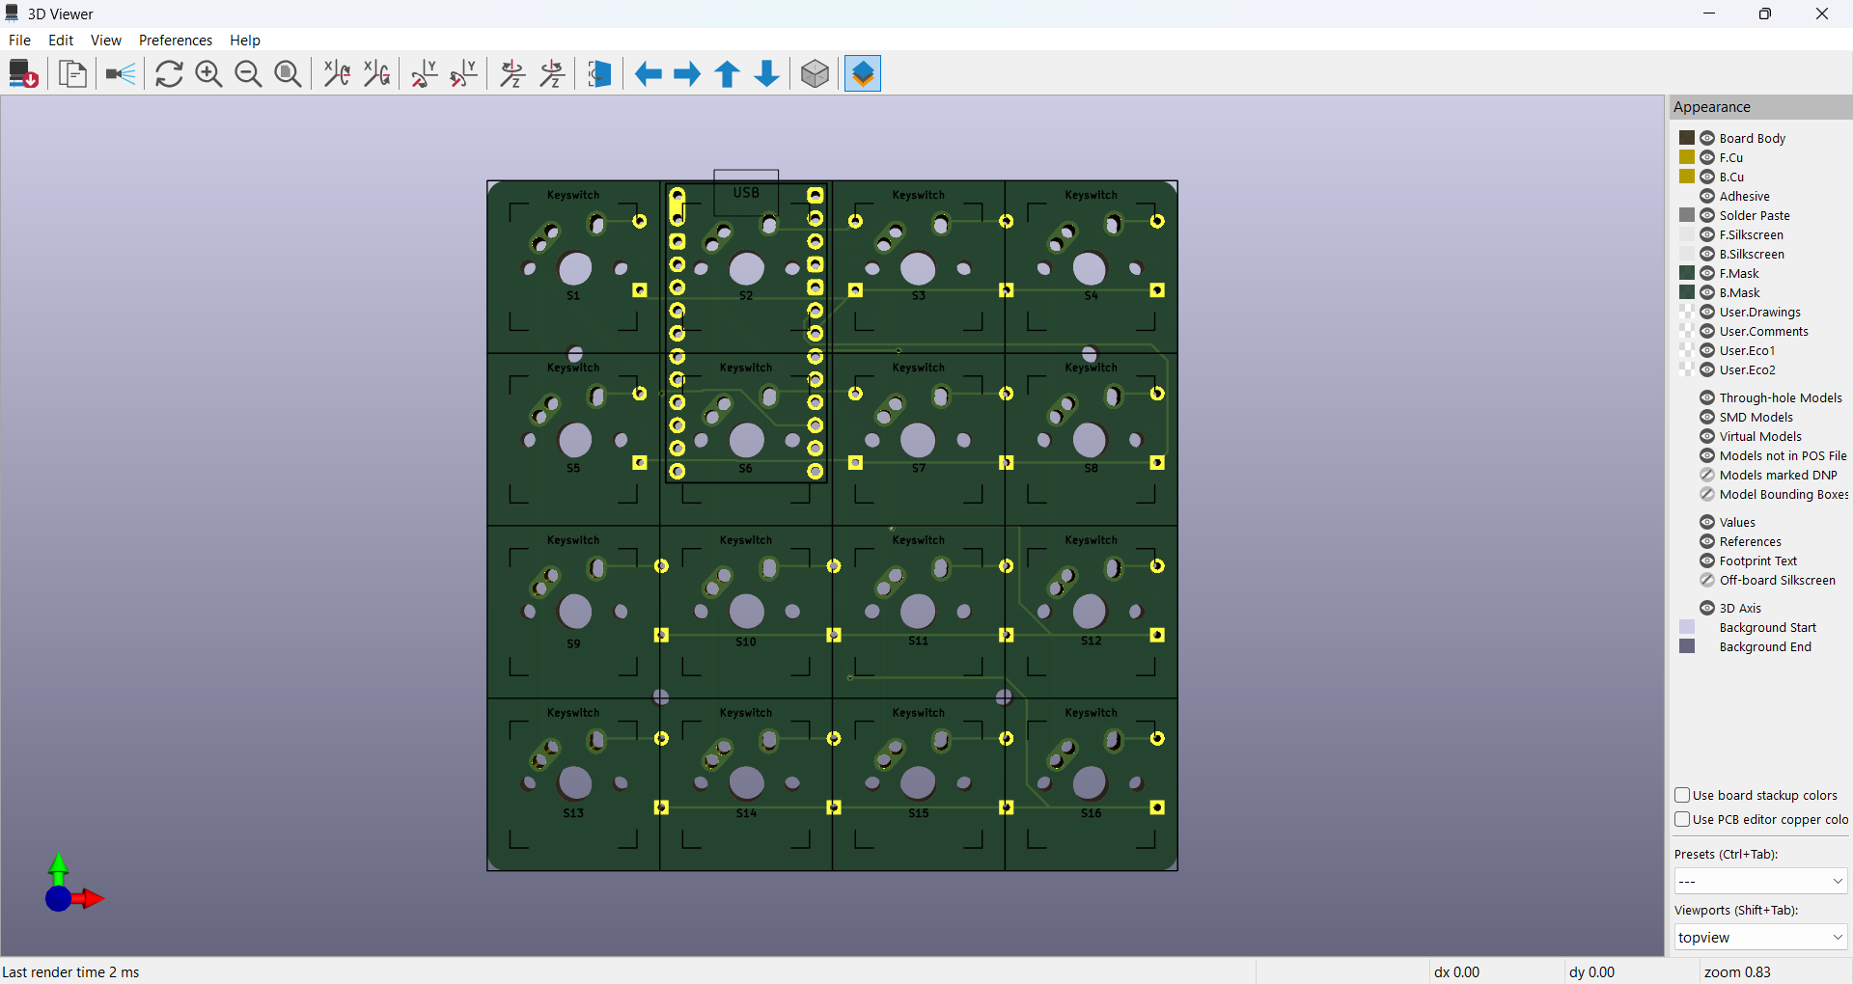Viewport: 1853px width, 984px height.
Task: Toggle orthographic projection cube icon
Action: (816, 74)
